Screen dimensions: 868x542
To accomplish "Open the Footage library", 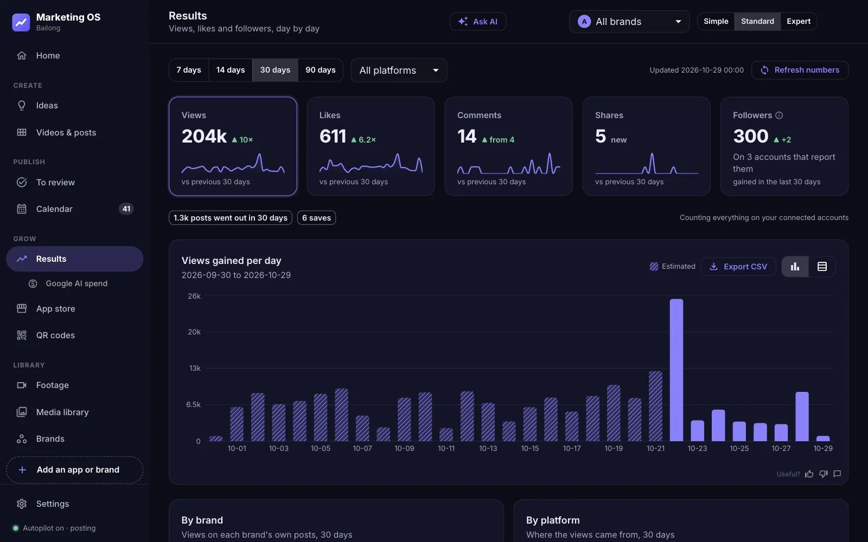I will tap(75, 385).
